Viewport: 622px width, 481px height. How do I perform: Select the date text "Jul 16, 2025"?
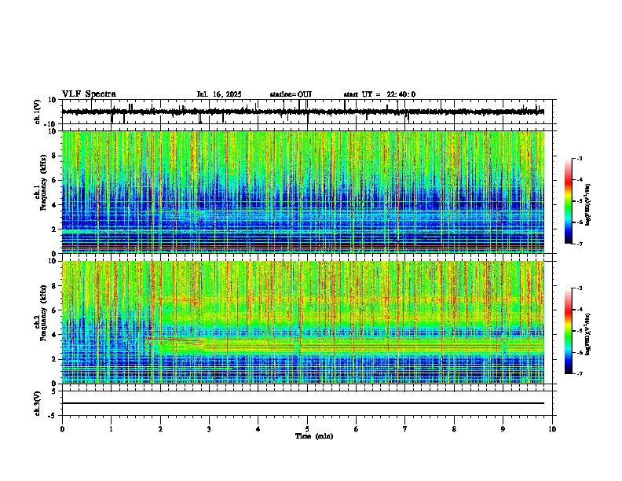coord(219,94)
